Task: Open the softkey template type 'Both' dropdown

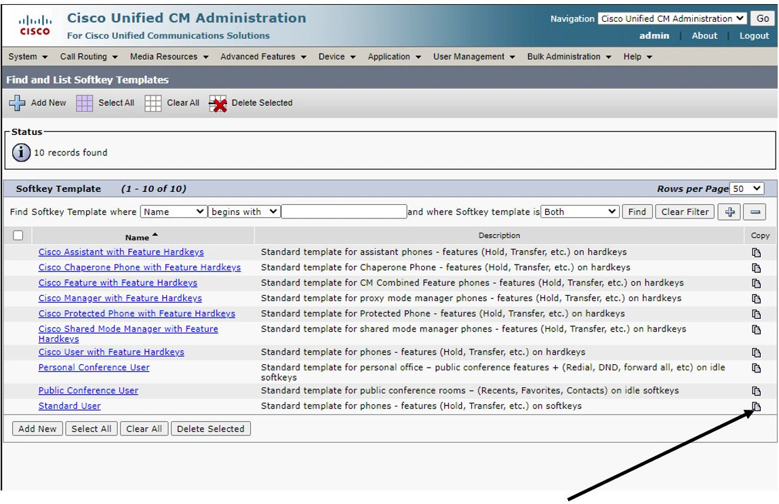Action: coord(580,212)
